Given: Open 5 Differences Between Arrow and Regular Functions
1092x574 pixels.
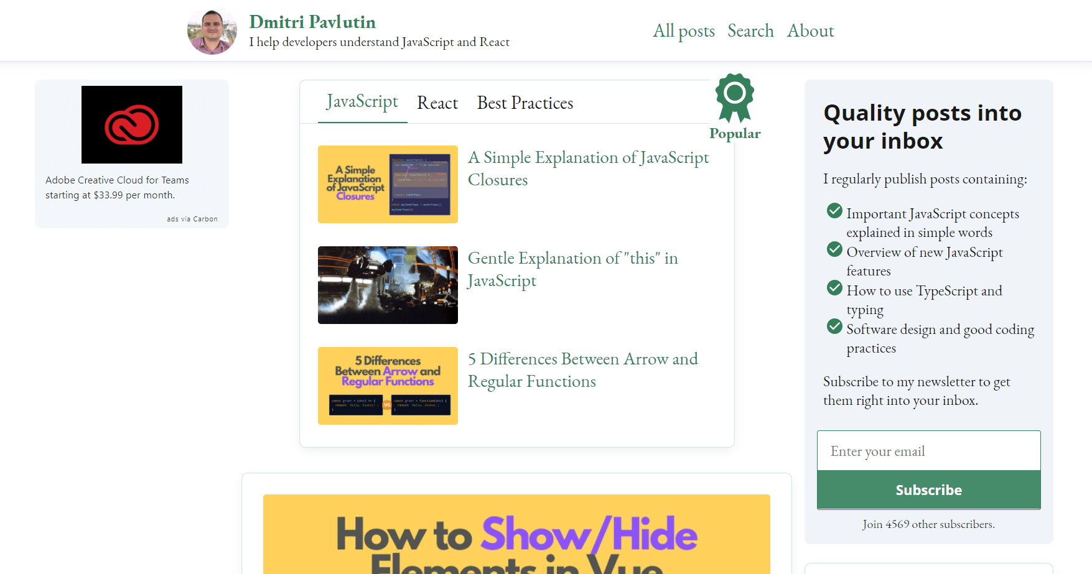Looking at the screenshot, I should (582, 370).
